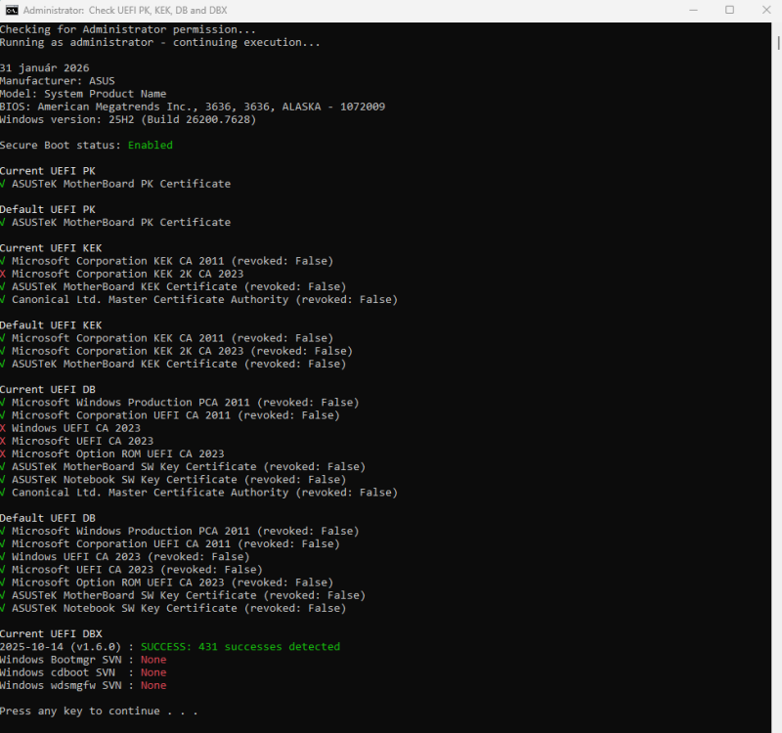Click 'Windows UEFI CA 2023' under Current UEFI DB
The image size is (782, 733).
tap(76, 428)
